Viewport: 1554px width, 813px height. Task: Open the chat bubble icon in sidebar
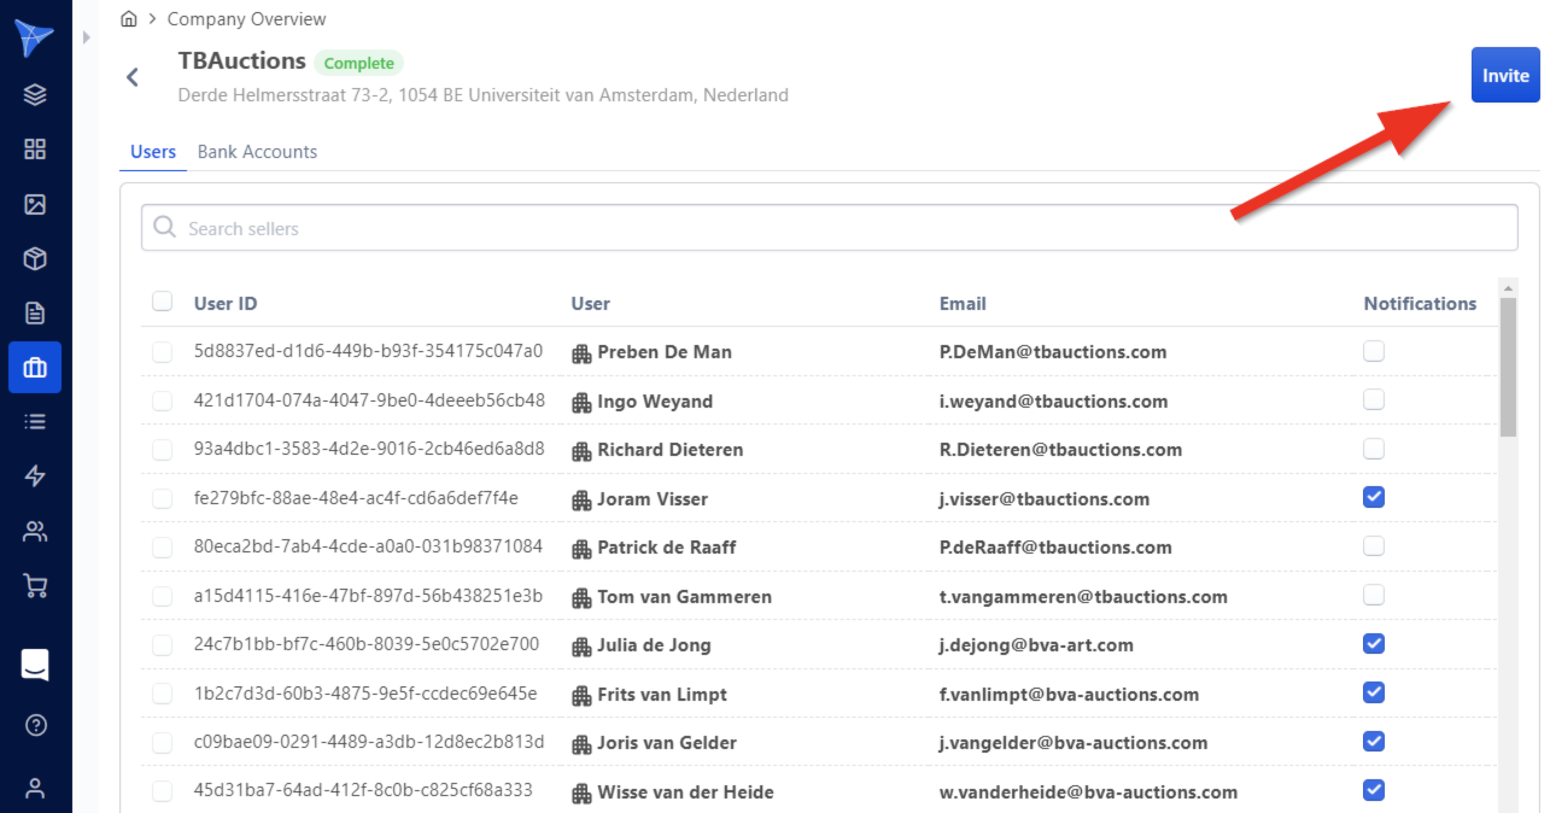click(34, 665)
